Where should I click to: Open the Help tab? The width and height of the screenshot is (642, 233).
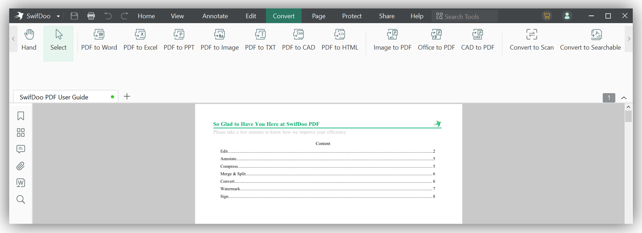[x=417, y=16]
